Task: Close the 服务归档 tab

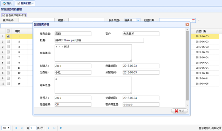Action: [x=33, y=4]
